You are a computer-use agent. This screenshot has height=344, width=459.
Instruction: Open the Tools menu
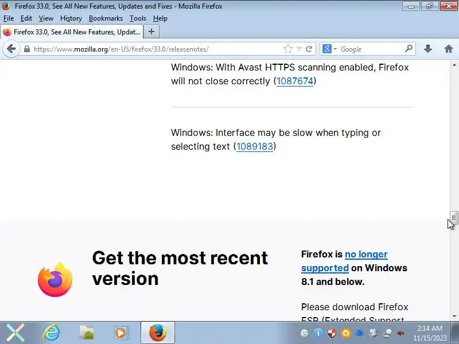(x=138, y=18)
